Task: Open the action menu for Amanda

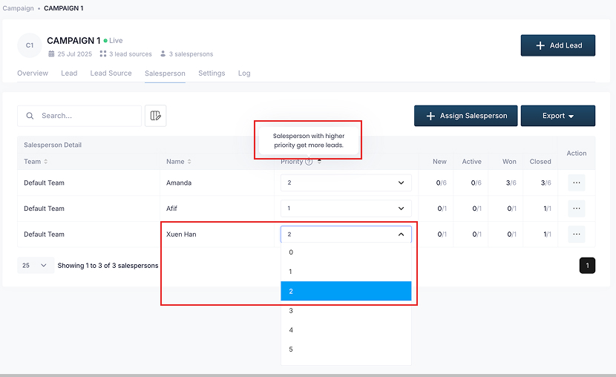Action: [577, 183]
